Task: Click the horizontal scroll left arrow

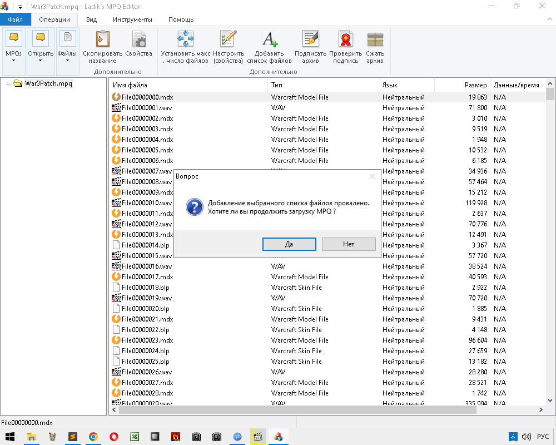Action: coord(114,409)
